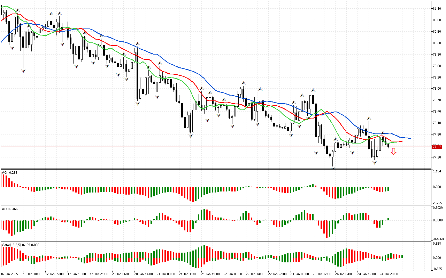Select the 77.80 price scale label
446x278 pixels.
point(437,134)
